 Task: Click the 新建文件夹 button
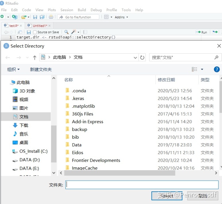41,69
